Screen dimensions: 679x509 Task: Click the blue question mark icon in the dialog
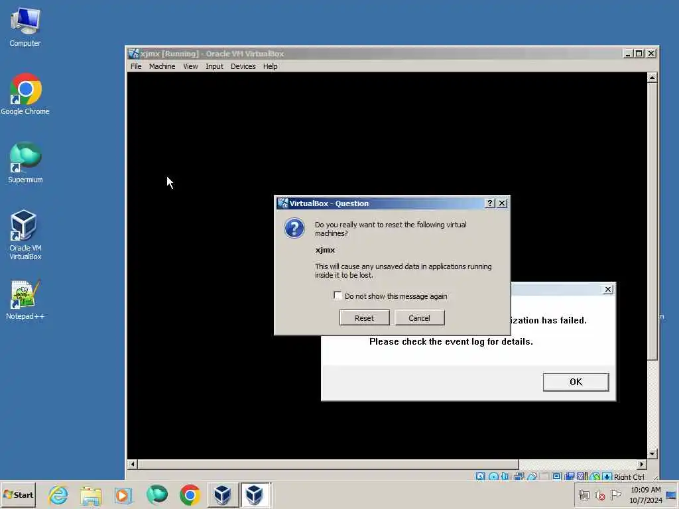[294, 228]
